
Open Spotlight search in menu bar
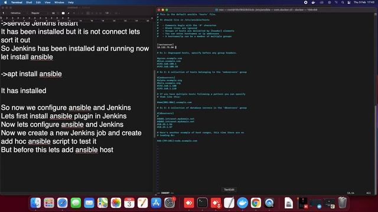343,2
